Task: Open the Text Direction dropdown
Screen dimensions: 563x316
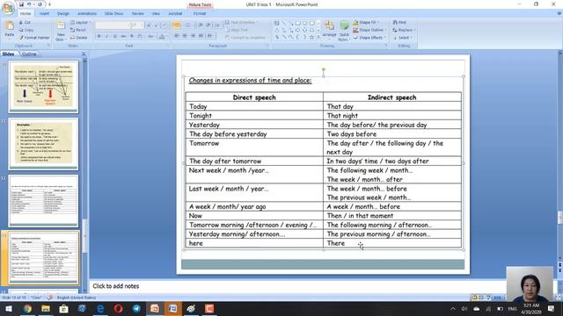Action: point(242,23)
